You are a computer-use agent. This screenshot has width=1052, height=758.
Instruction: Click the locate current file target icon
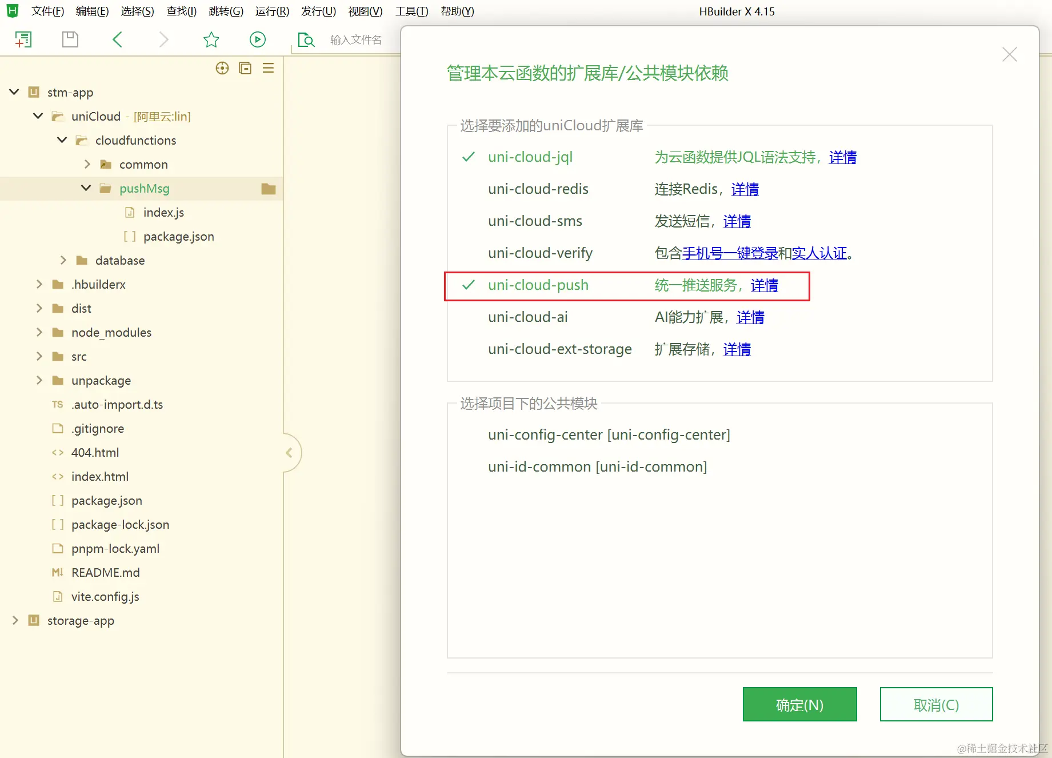pos(222,69)
